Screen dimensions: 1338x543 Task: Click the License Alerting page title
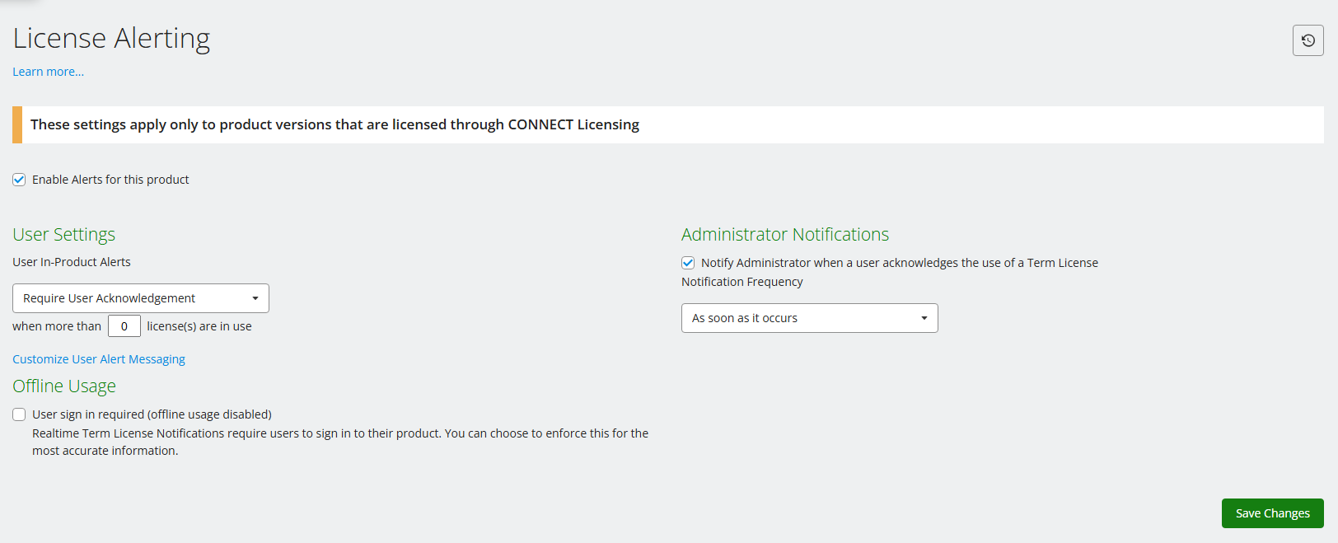tap(111, 38)
